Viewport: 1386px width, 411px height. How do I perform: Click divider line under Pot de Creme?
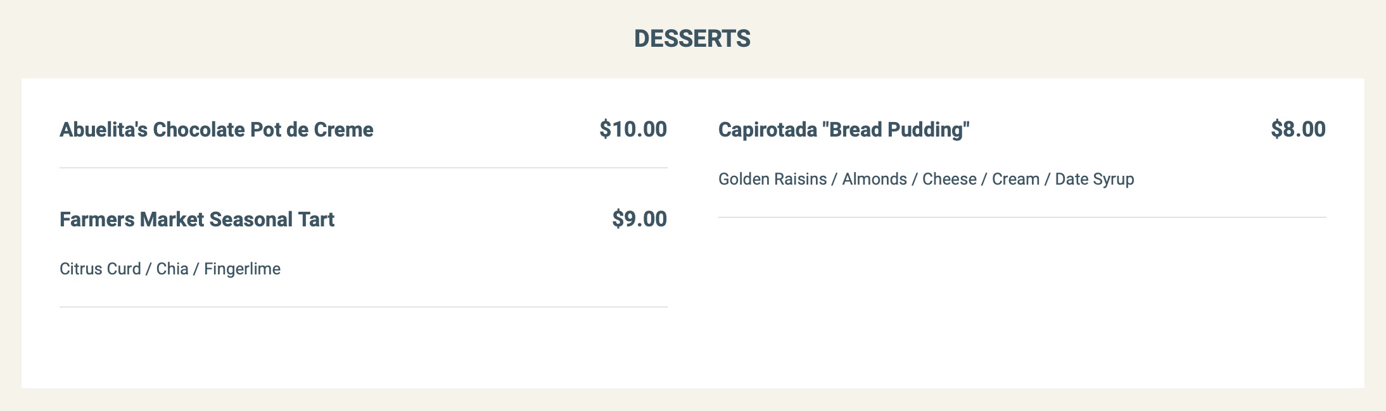coord(363,168)
